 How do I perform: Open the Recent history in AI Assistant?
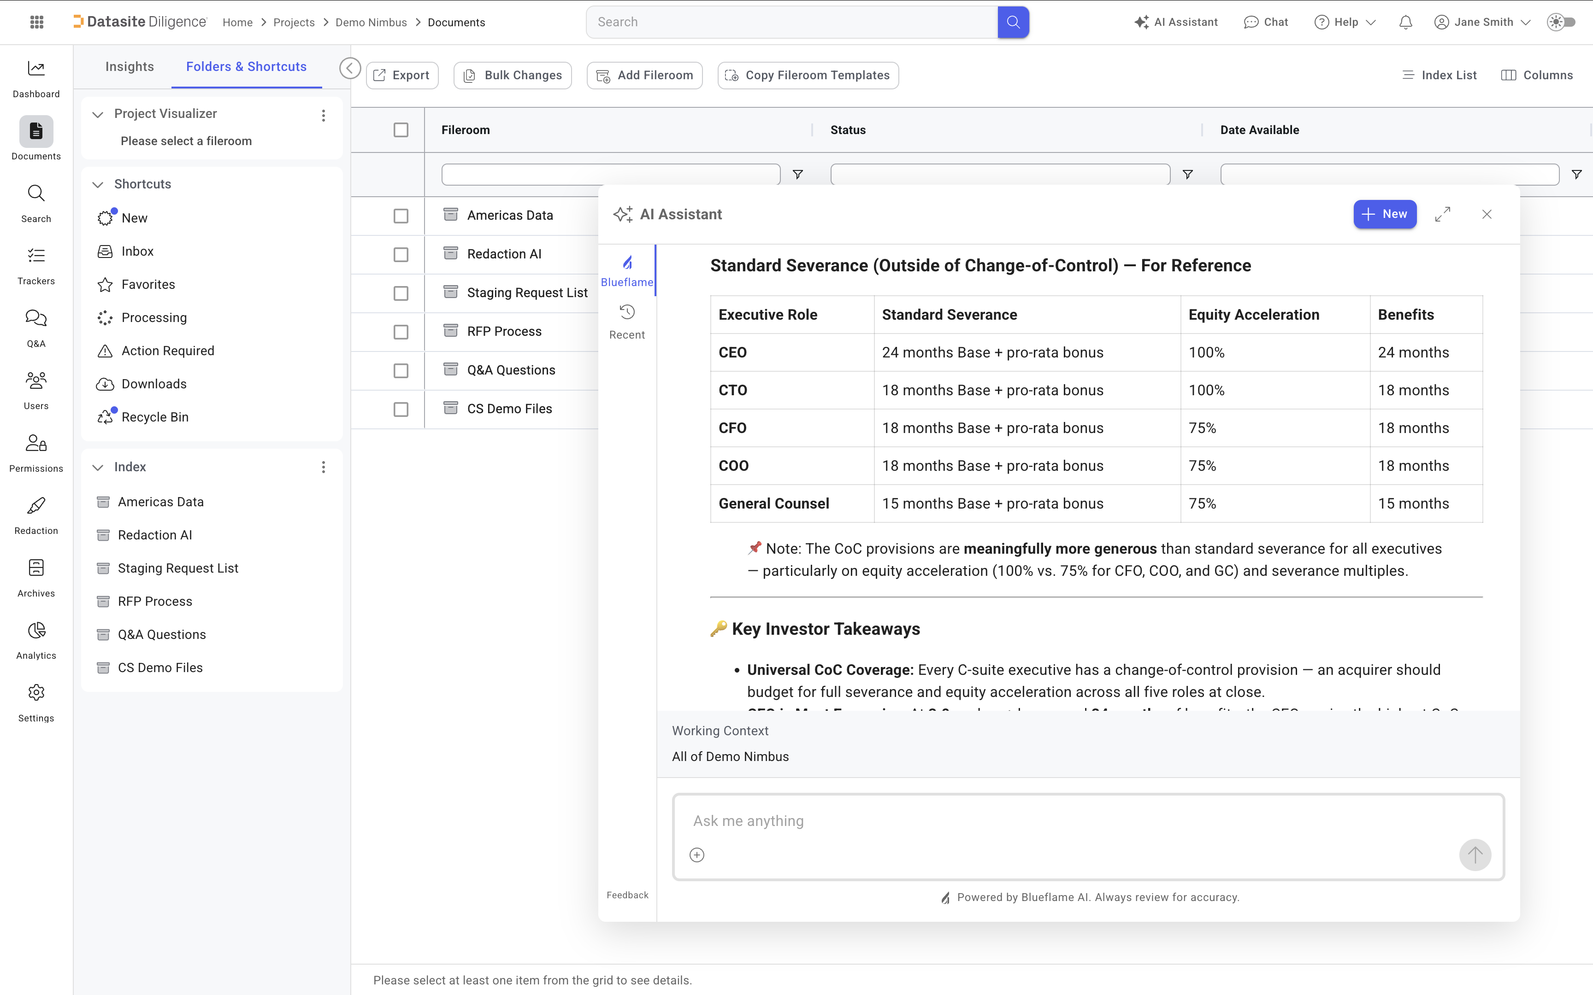pyautogui.click(x=627, y=322)
